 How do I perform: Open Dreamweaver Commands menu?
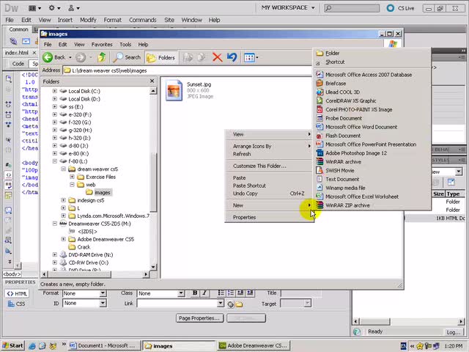point(143,20)
